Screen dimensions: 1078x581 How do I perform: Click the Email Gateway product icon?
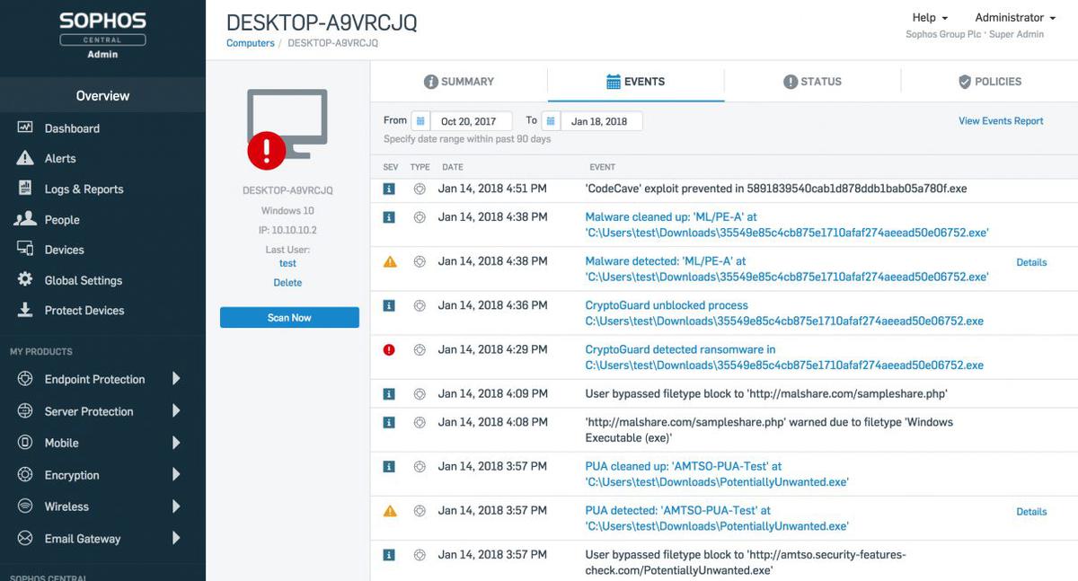(25, 538)
